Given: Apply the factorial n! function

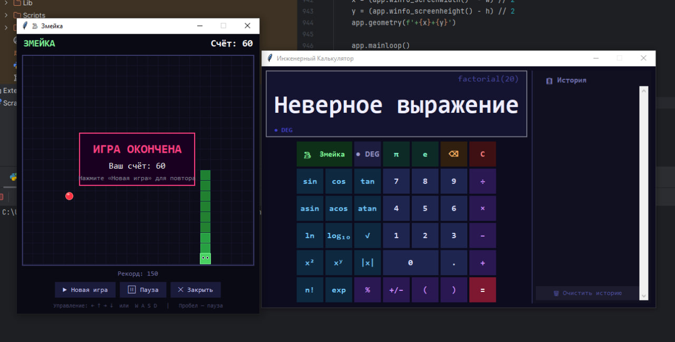Looking at the screenshot, I should 310,290.
